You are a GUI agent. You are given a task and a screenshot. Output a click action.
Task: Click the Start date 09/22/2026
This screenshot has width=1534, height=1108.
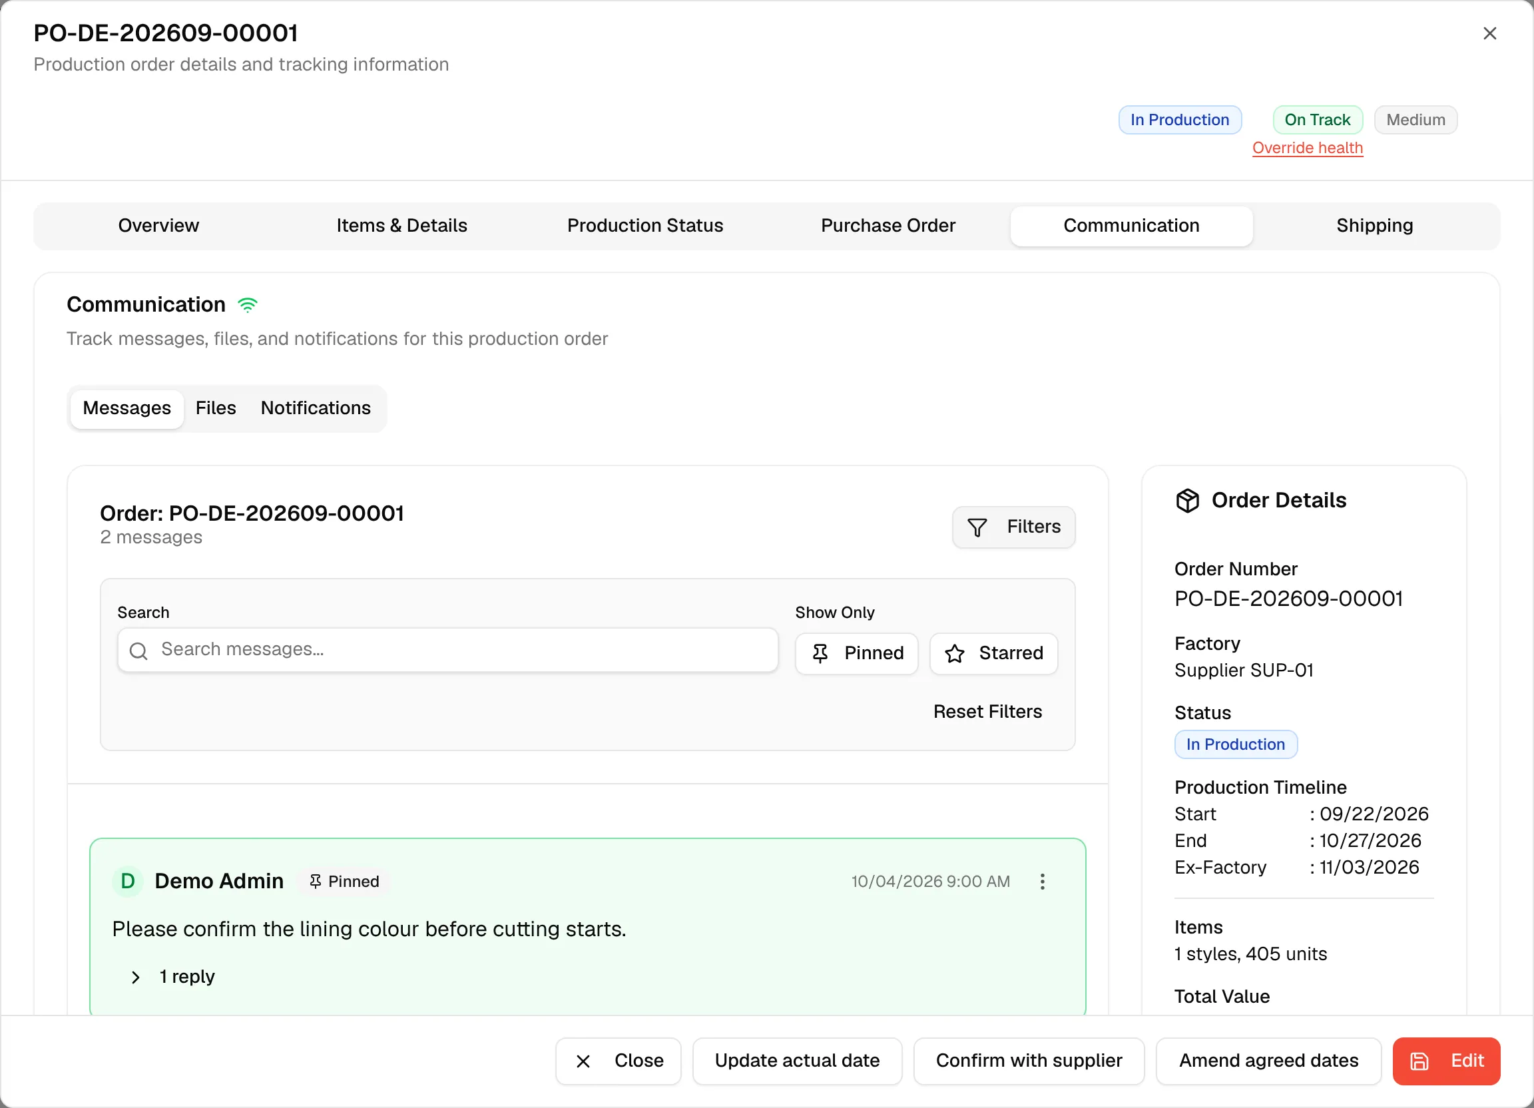(1374, 814)
